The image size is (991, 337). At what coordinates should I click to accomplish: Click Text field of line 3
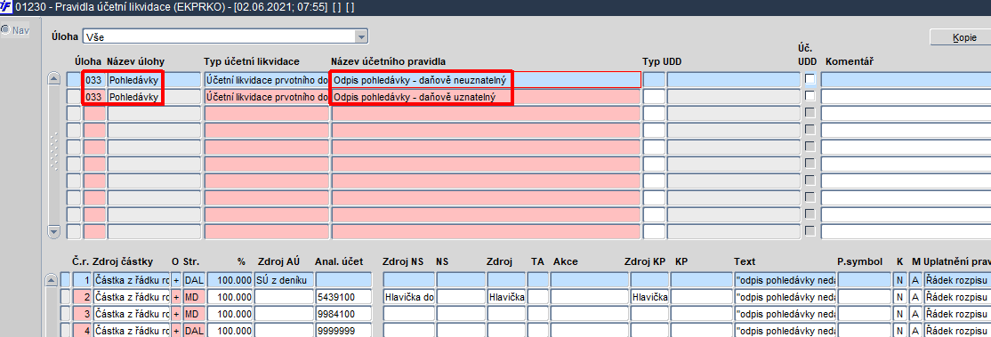(786, 314)
